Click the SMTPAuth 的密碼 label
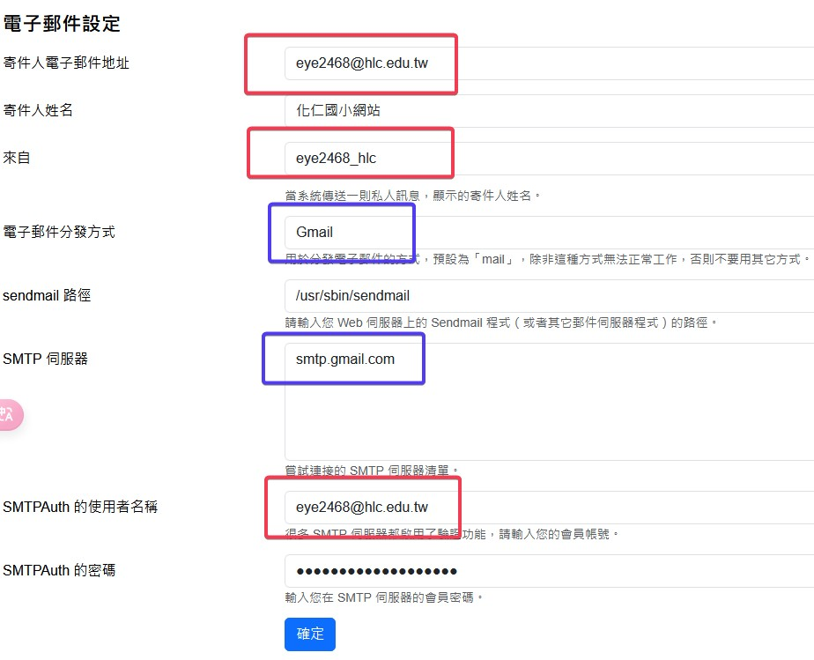This screenshot has width=814, height=660. point(59,571)
